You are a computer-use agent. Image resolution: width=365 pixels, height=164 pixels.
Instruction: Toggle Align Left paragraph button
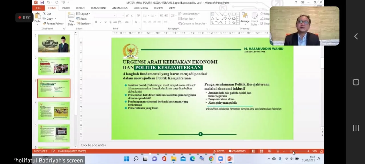pyautogui.click(x=145, y=22)
